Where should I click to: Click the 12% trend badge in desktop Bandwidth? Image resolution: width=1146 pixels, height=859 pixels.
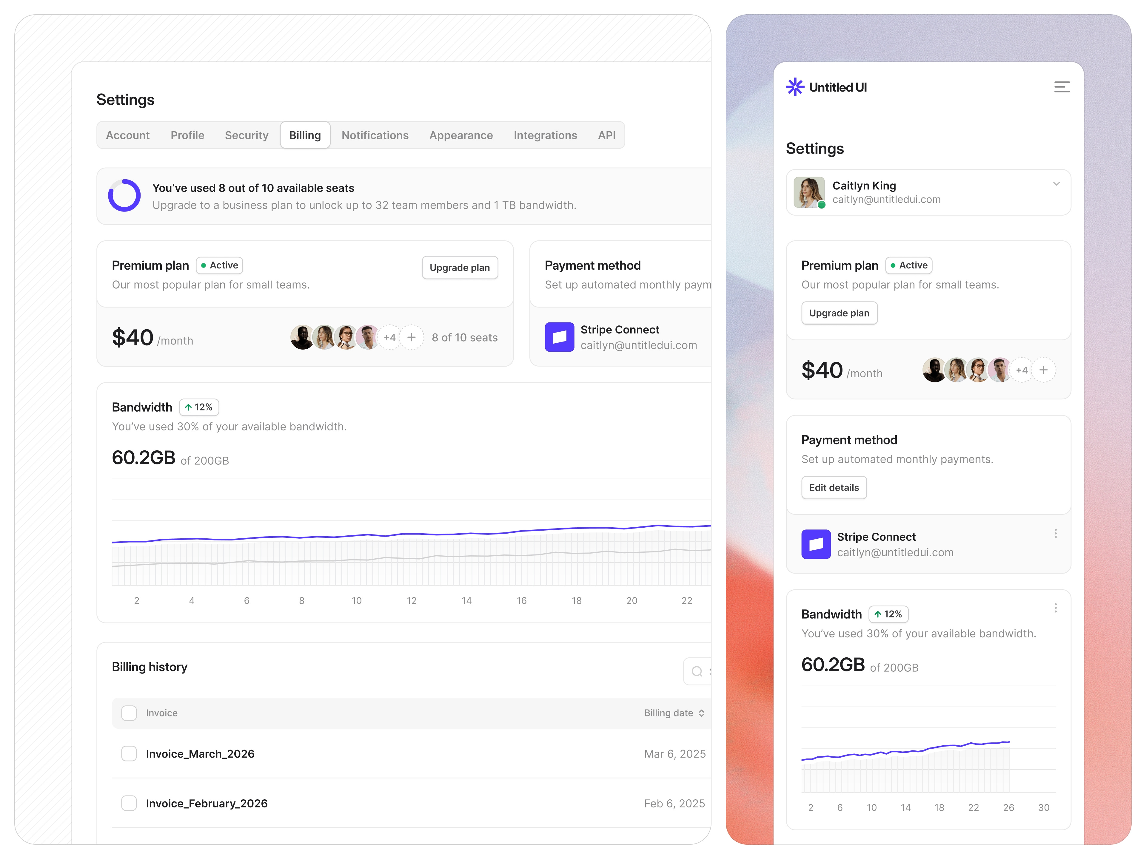[199, 407]
